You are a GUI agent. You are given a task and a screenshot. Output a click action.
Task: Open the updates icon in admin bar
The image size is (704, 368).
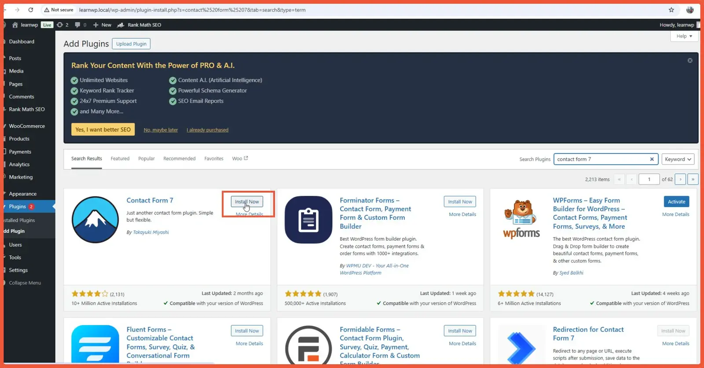[62, 25]
